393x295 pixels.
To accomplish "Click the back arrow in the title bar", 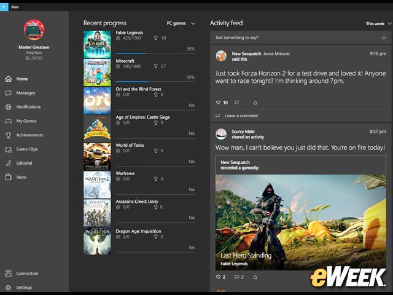I will 4,7.
